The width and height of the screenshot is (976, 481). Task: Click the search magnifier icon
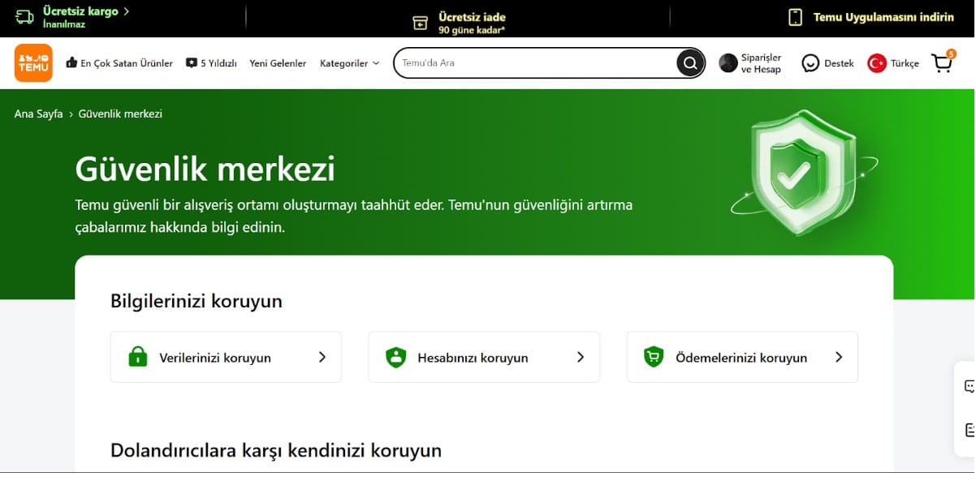click(689, 62)
